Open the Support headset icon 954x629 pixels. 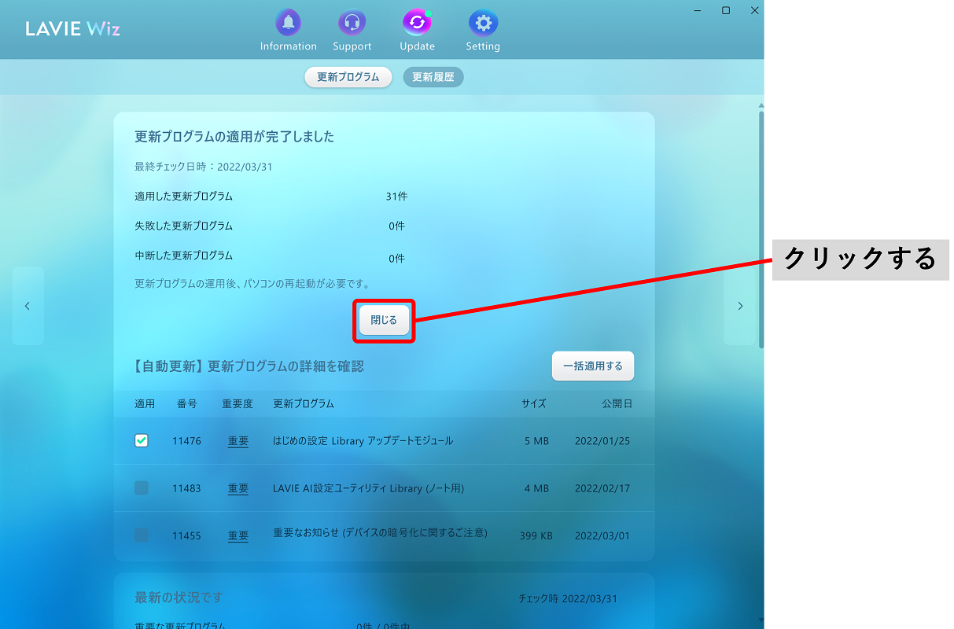pyautogui.click(x=352, y=23)
